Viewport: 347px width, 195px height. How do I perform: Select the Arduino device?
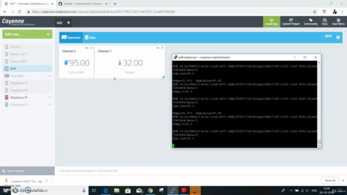pos(28,47)
